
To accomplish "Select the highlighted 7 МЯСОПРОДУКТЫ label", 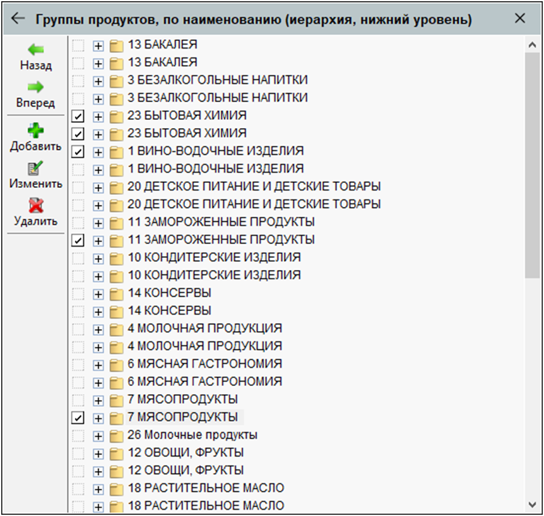I will pos(182,417).
